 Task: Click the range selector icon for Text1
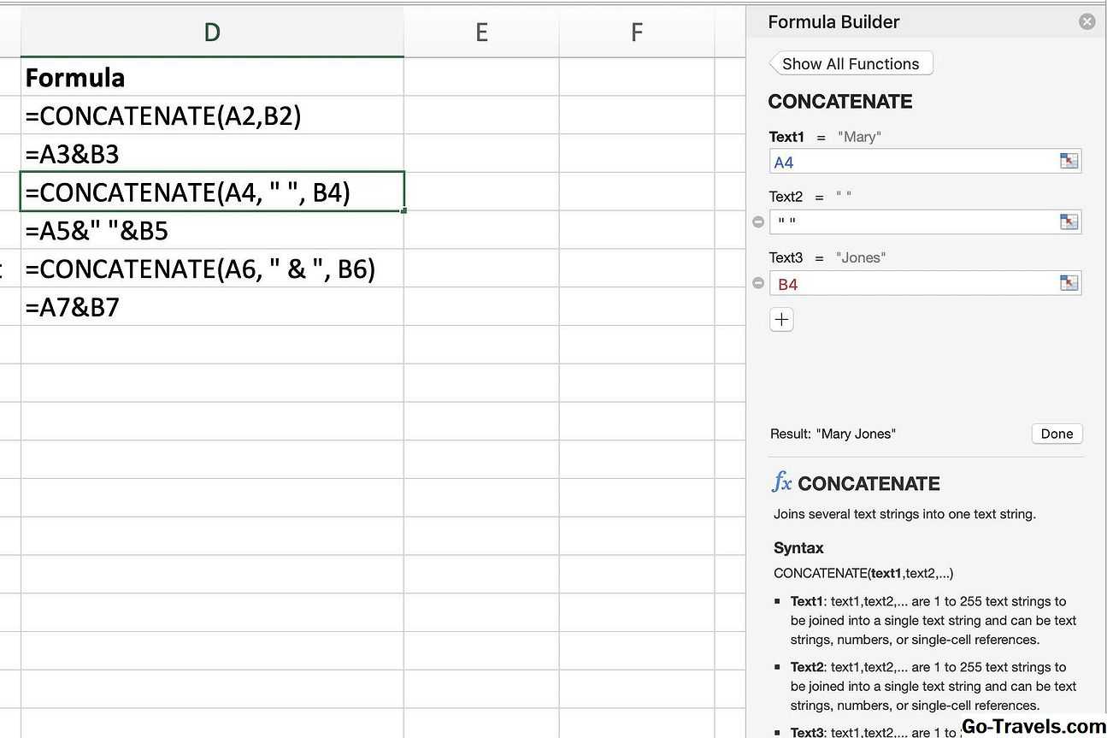1069,162
